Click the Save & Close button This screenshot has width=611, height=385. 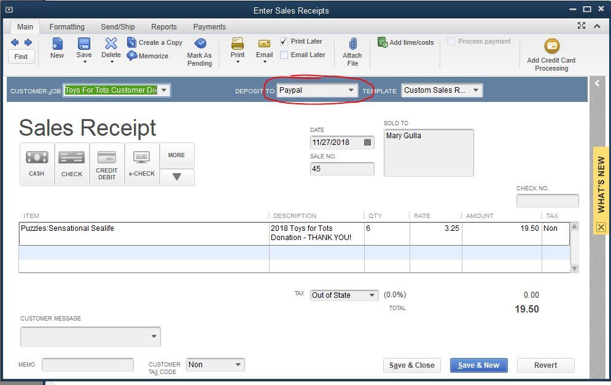pyautogui.click(x=412, y=365)
